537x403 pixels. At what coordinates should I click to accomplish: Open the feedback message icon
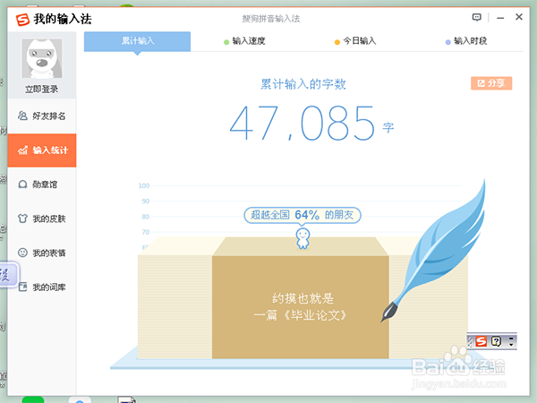coord(476,18)
